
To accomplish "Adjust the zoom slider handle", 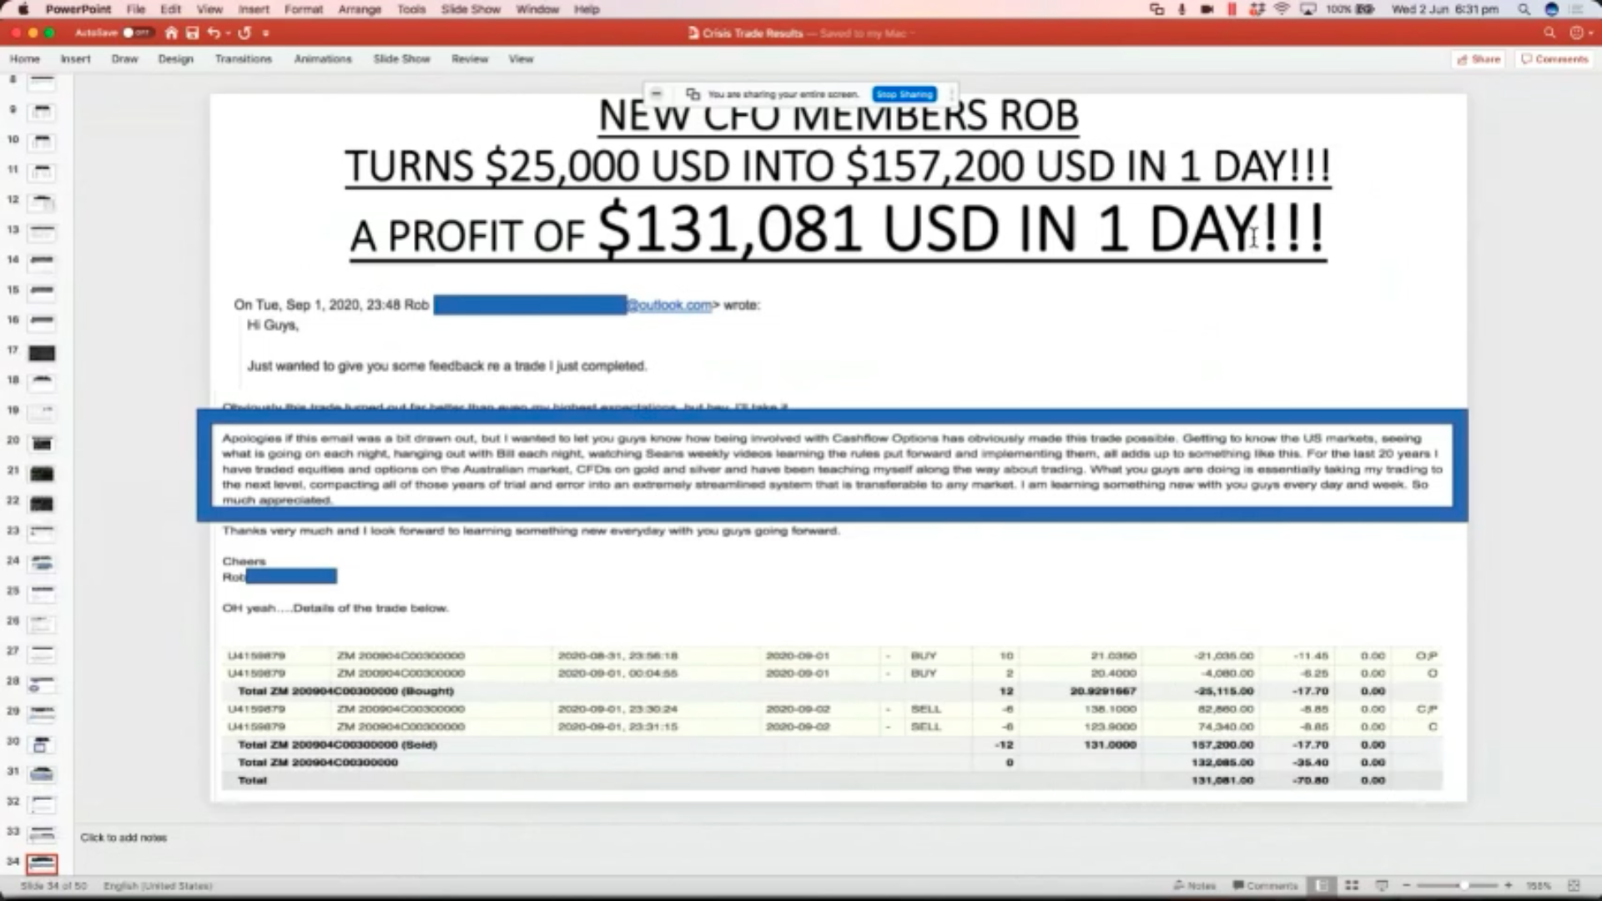I will tap(1463, 885).
